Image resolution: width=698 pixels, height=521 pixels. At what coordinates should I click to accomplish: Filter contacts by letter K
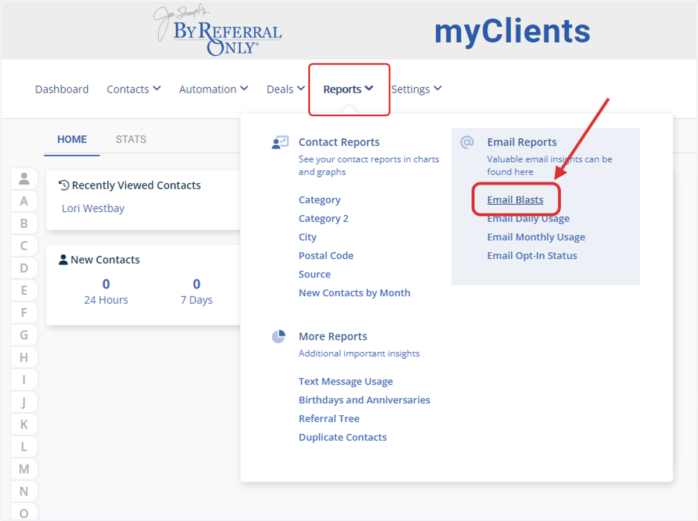click(x=24, y=424)
